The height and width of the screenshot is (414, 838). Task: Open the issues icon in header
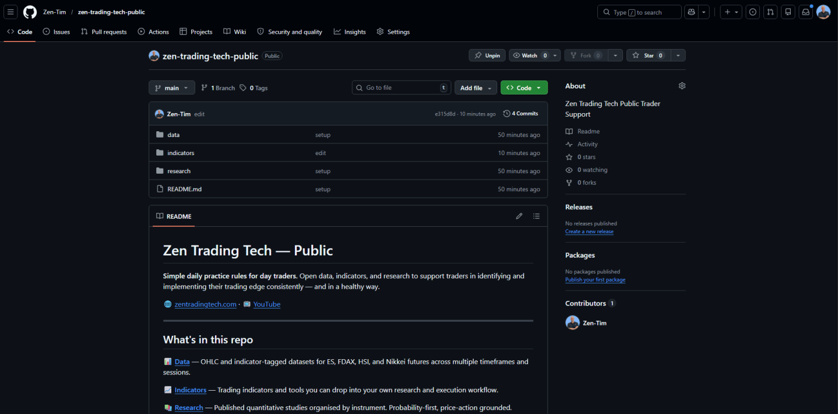click(x=753, y=12)
